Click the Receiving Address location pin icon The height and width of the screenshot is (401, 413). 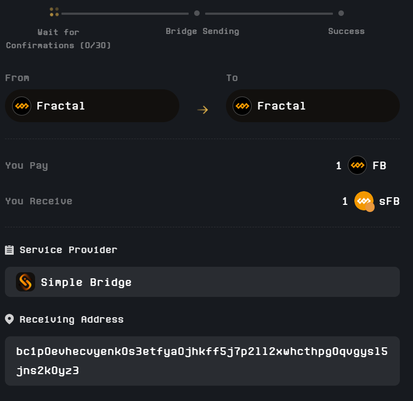coord(9,319)
